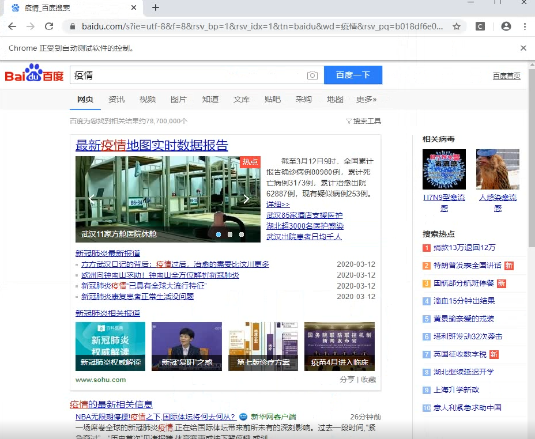This screenshot has height=439, width=535.
Task: Open hot search 意大利紧急求助中国
Action: 468,408
